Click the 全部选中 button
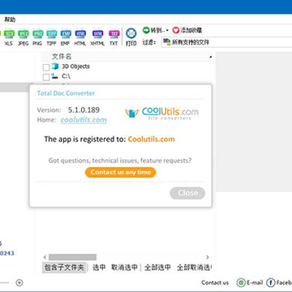This screenshot has width=292, height=292. (157, 268)
